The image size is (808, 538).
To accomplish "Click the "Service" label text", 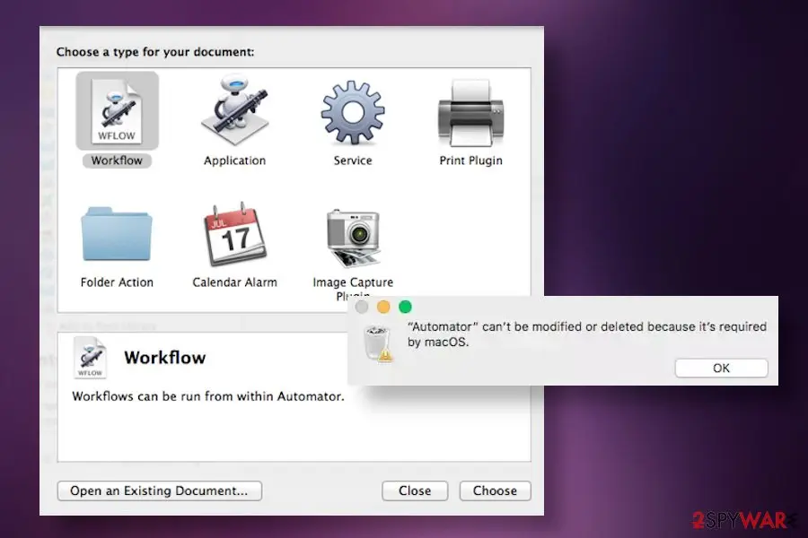I will (x=353, y=161).
